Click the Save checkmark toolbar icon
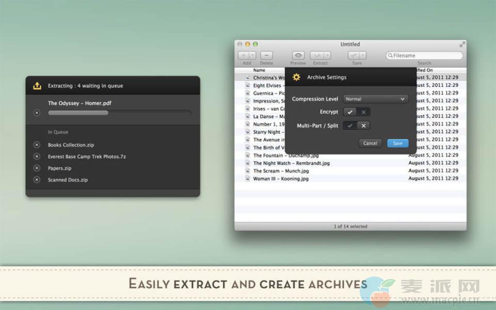This screenshot has height=310, width=496. (354, 55)
